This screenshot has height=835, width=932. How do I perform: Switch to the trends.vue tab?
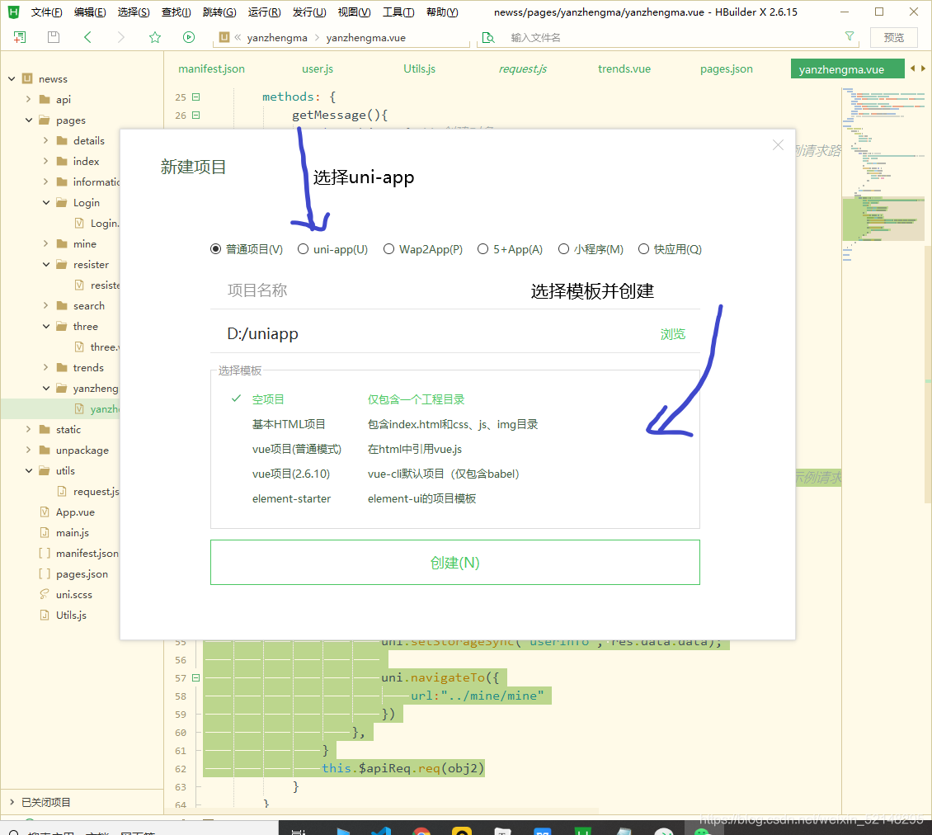click(624, 69)
